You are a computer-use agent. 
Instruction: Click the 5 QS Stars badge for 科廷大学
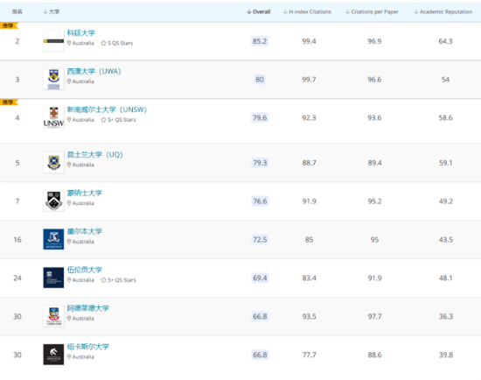click(117, 43)
